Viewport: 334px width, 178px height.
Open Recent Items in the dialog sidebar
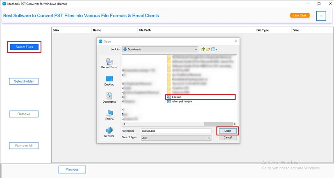click(109, 63)
